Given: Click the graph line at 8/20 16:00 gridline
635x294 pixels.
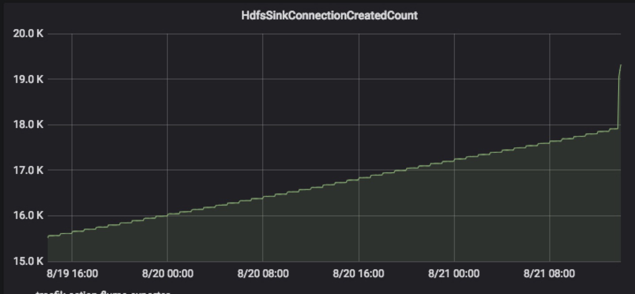Looking at the screenshot, I should [359, 178].
